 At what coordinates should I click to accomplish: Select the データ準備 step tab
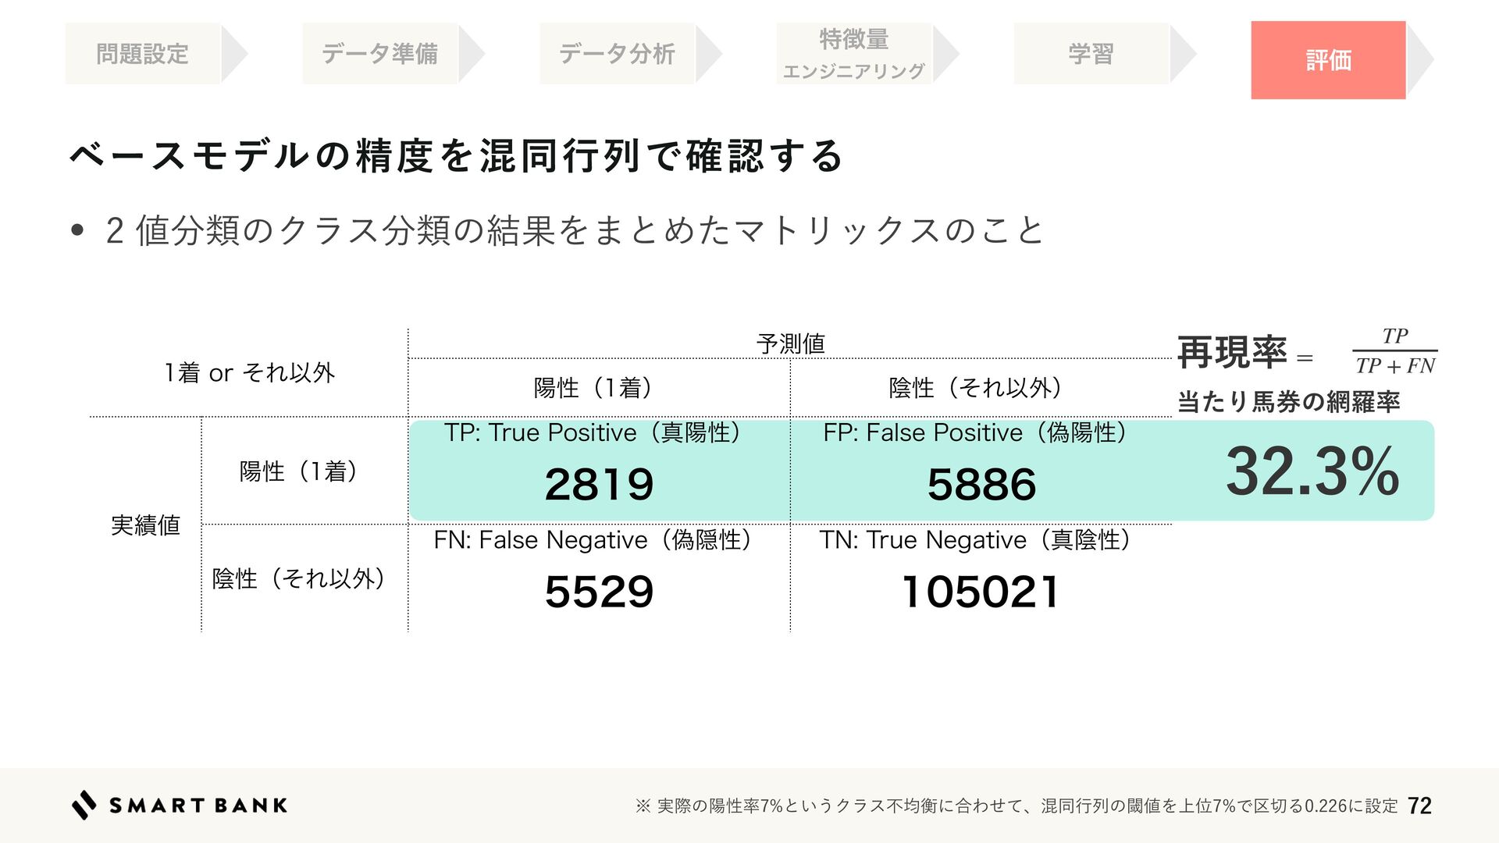pos(379,53)
